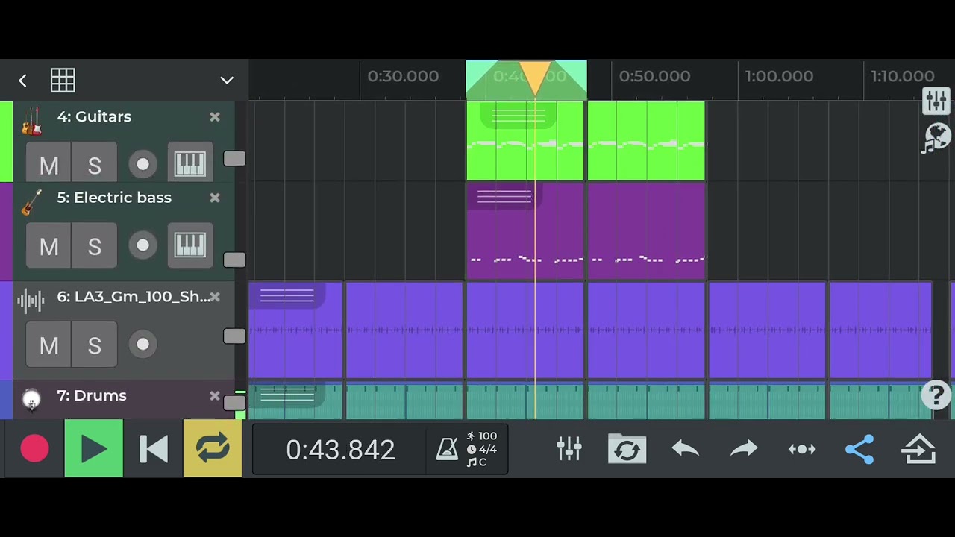Open the sync refresh folder icon
The height and width of the screenshot is (537, 955).
click(x=627, y=449)
